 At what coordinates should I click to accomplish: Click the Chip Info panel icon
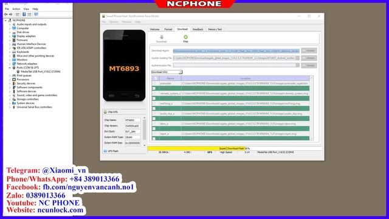tap(105, 112)
